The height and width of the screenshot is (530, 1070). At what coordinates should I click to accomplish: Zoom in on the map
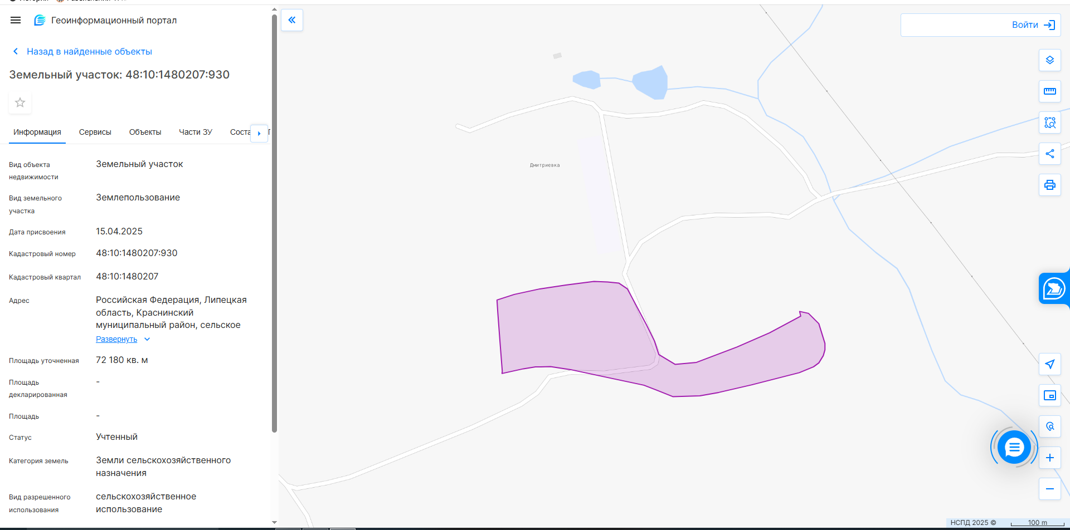[x=1049, y=458]
